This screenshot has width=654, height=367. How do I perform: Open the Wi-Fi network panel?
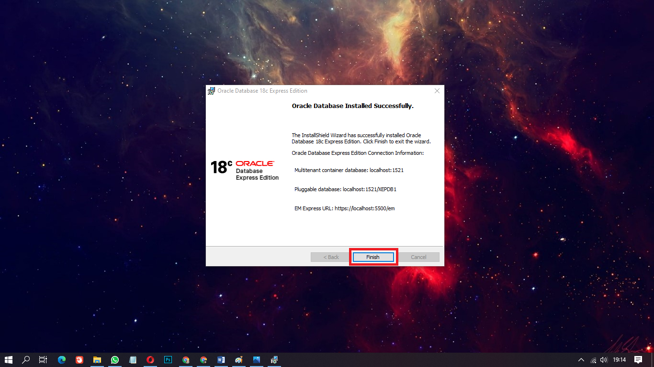[594, 360]
